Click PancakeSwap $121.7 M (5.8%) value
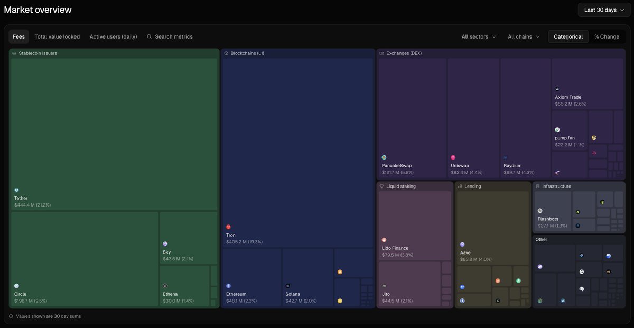The height and width of the screenshot is (328, 634). 398,173
